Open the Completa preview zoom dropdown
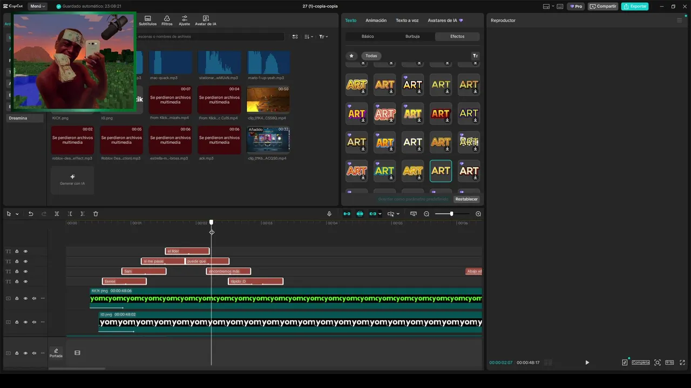This screenshot has height=388, width=691. click(x=641, y=363)
